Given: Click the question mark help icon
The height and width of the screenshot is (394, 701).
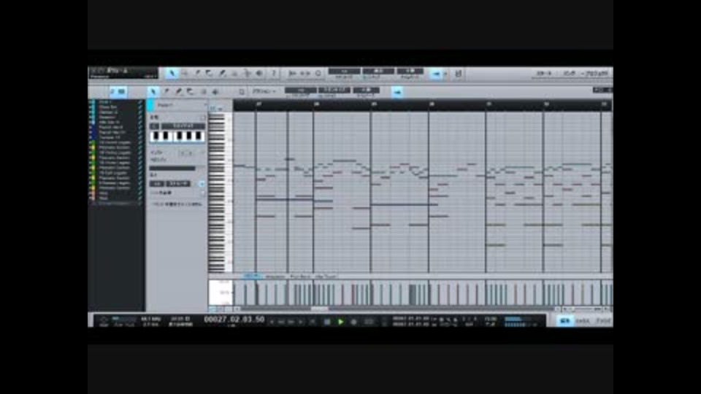Looking at the screenshot, I should point(274,73).
